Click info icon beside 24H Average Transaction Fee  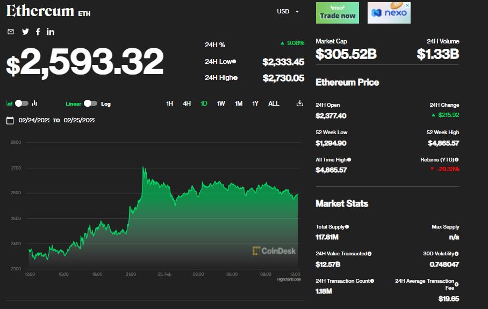pos(457,284)
